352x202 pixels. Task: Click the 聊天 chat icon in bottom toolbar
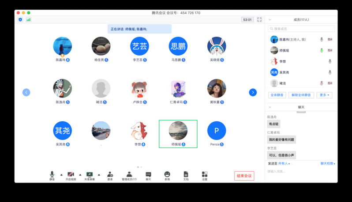[x=148, y=175]
